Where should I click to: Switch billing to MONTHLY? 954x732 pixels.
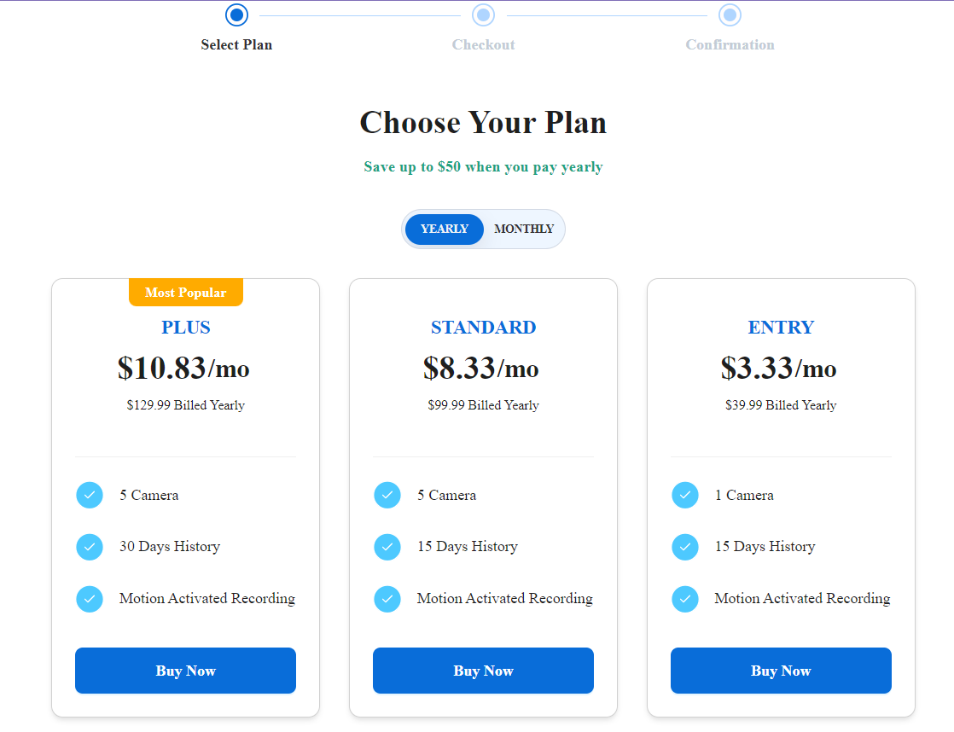click(x=524, y=229)
